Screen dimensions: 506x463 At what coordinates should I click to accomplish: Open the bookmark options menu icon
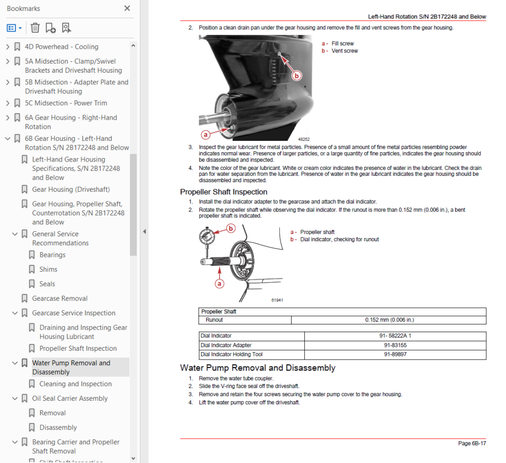click(14, 28)
